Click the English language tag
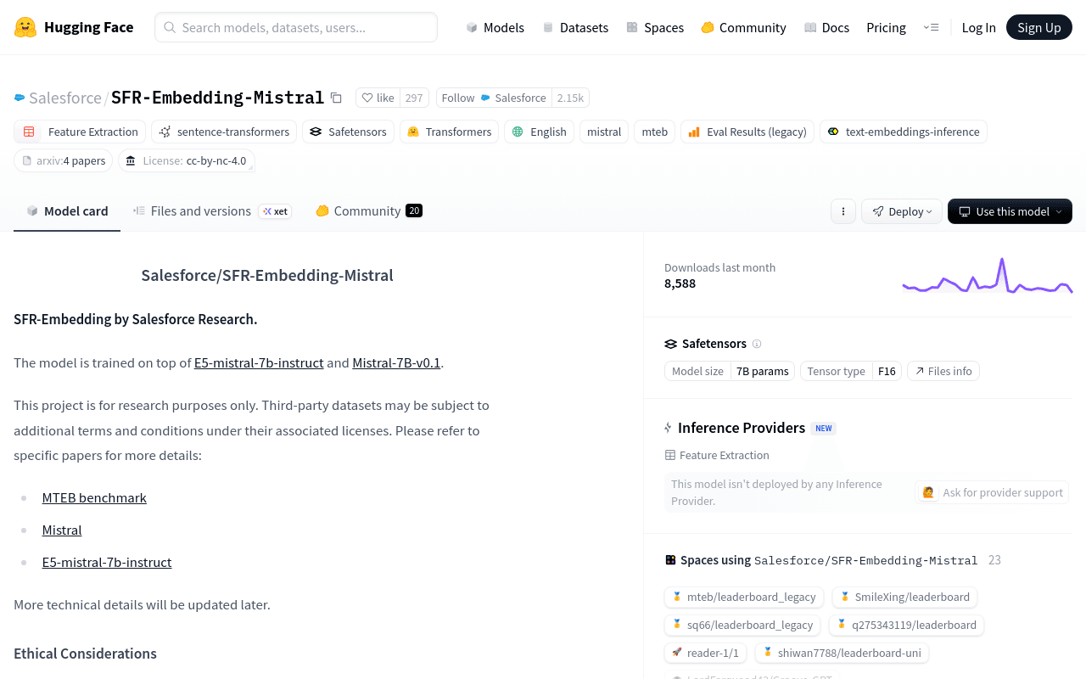Image resolution: width=1086 pixels, height=679 pixels. (x=539, y=132)
